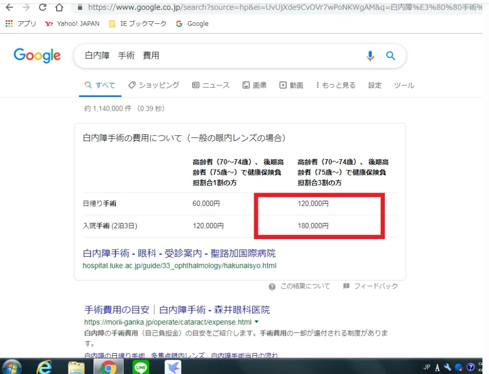This screenshot has width=489, height=374.
Task: Open the アプリ grid icon on the bookmarks bar
Action: [8, 23]
